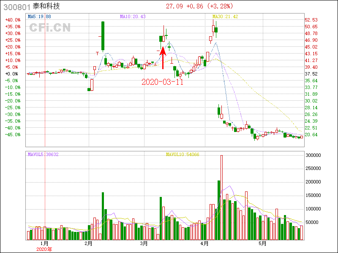Click the stock name 泰和科技
Screen dimensions: 338x253
point(46,6)
